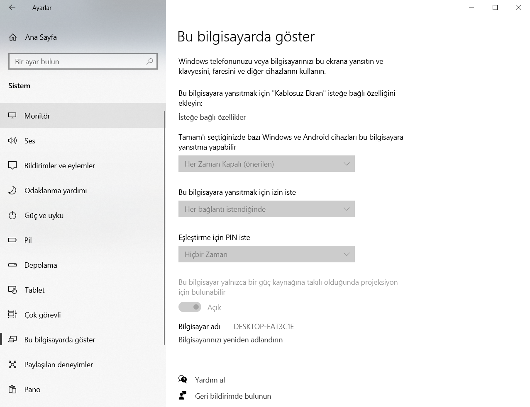This screenshot has width=530, height=407.
Task: Open İsteğe bağlı özellikler link
Action: point(212,117)
